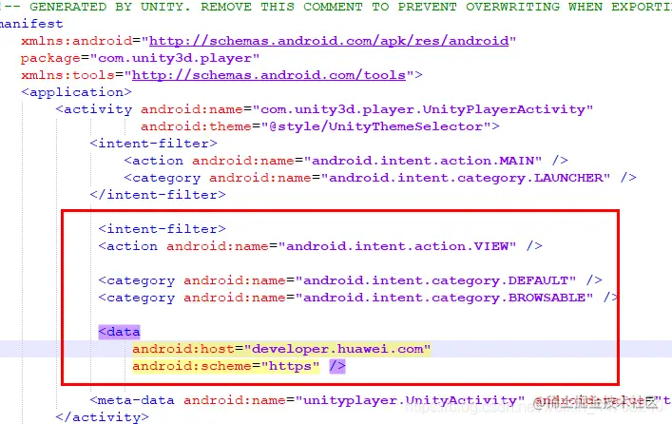
Task: Open the schemas.android.com/apk/res/android link
Action: [x=329, y=41]
